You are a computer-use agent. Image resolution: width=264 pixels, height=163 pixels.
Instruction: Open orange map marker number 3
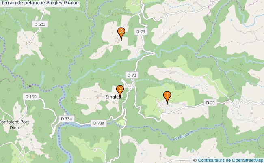(120, 91)
